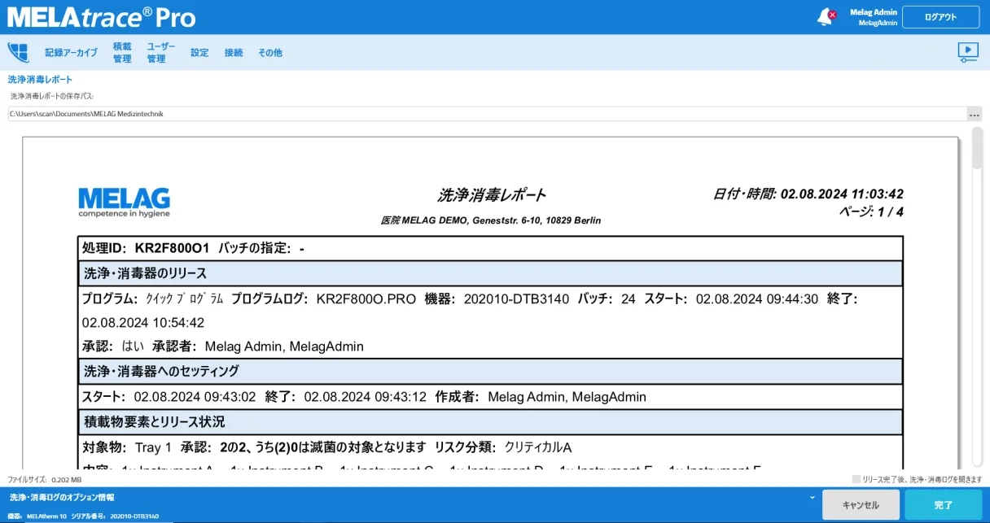Screen dimensions: 990x523
Task: Click the Melag Admin user name
Action: (x=873, y=12)
